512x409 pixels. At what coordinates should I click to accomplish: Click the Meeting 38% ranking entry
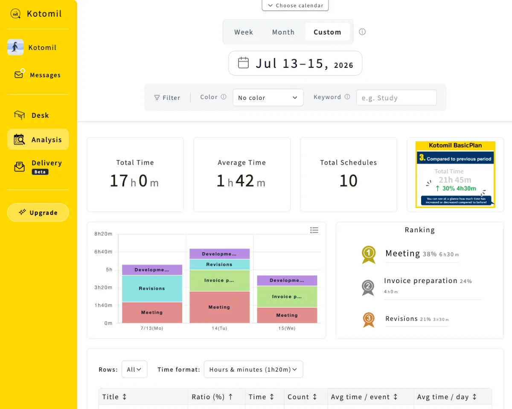tap(422, 254)
